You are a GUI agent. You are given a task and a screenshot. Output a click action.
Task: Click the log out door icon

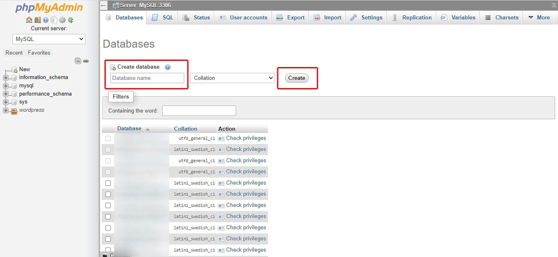[x=37, y=20]
